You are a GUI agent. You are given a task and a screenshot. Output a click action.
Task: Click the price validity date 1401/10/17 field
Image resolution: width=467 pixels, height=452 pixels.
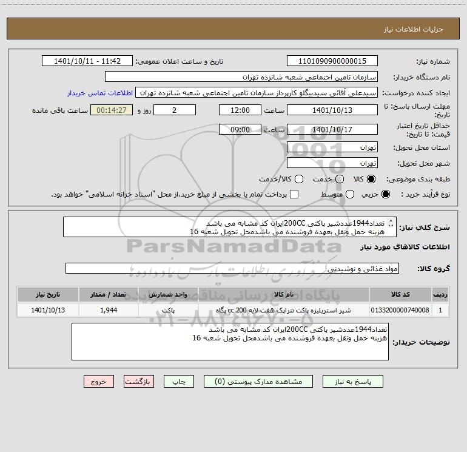click(x=332, y=129)
